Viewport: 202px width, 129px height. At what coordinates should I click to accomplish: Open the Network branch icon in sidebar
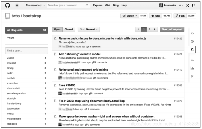(192, 76)
